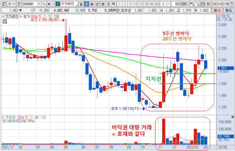
Task: Click the current price 1,863 in quote bar
Action: pos(14,10)
